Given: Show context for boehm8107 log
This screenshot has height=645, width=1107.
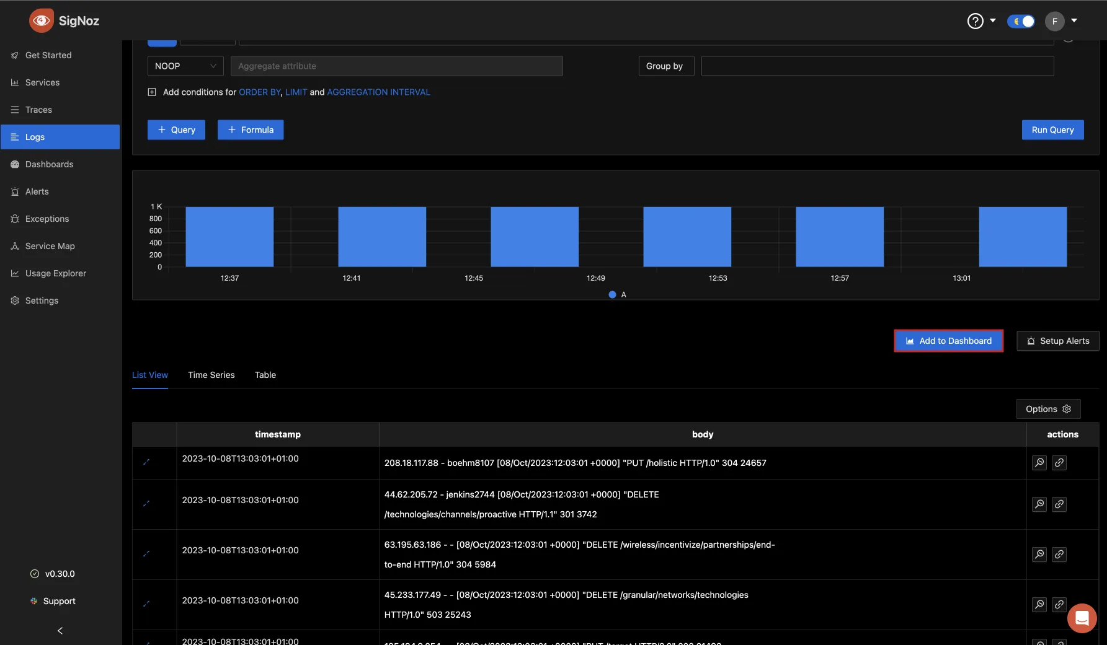Looking at the screenshot, I should 1039,463.
